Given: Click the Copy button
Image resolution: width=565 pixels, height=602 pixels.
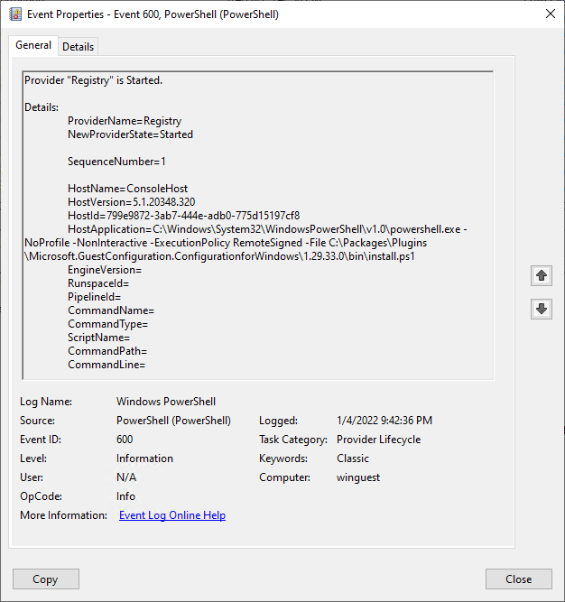Looking at the screenshot, I should (46, 579).
